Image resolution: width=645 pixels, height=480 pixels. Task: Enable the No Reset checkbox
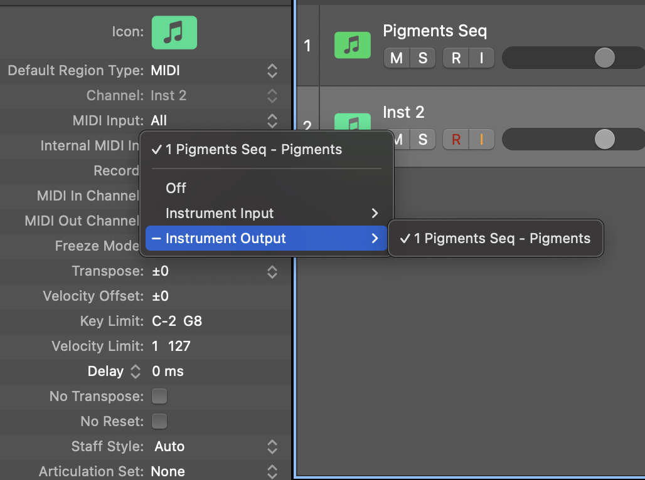159,421
